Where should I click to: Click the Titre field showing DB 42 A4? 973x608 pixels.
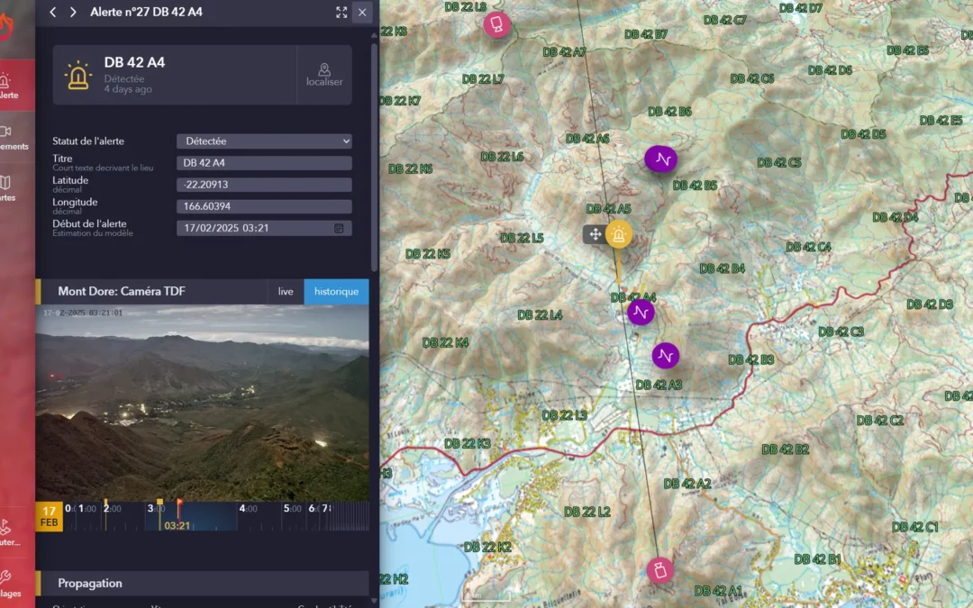click(264, 163)
